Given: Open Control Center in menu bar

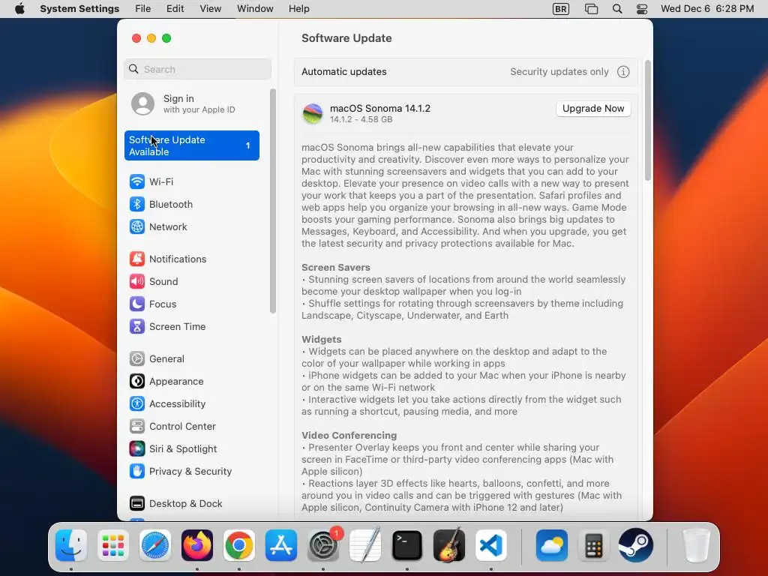Looking at the screenshot, I should coord(642,9).
